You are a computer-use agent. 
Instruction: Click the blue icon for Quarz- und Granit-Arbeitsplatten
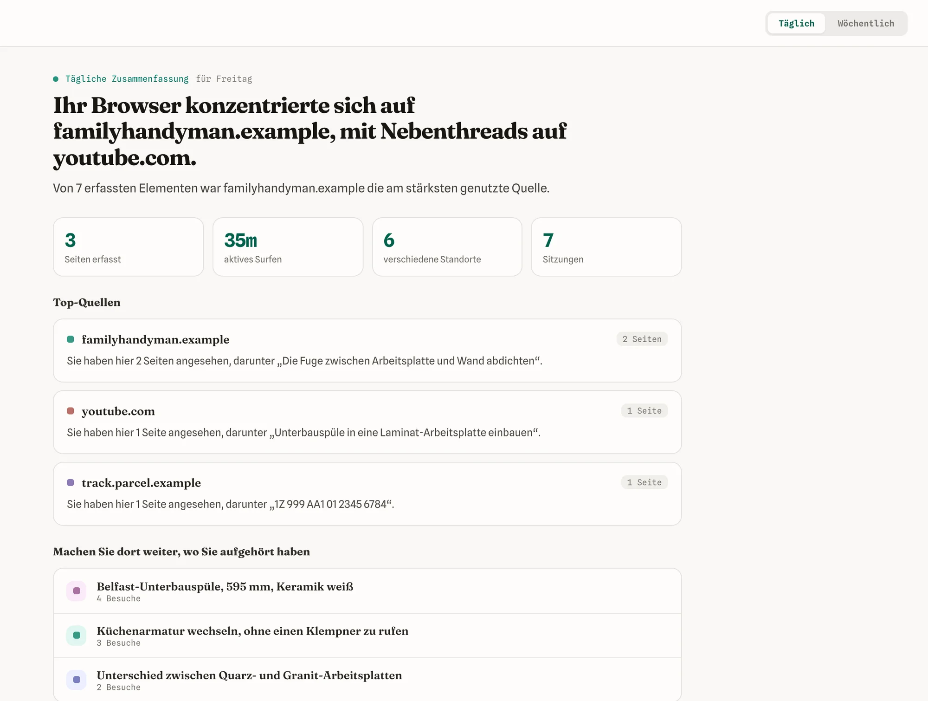pos(77,680)
